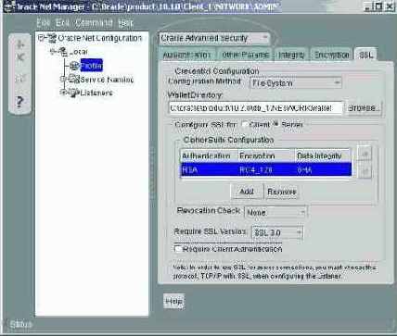Switch to the Integrity tab
The image size is (397, 336).
click(x=291, y=55)
